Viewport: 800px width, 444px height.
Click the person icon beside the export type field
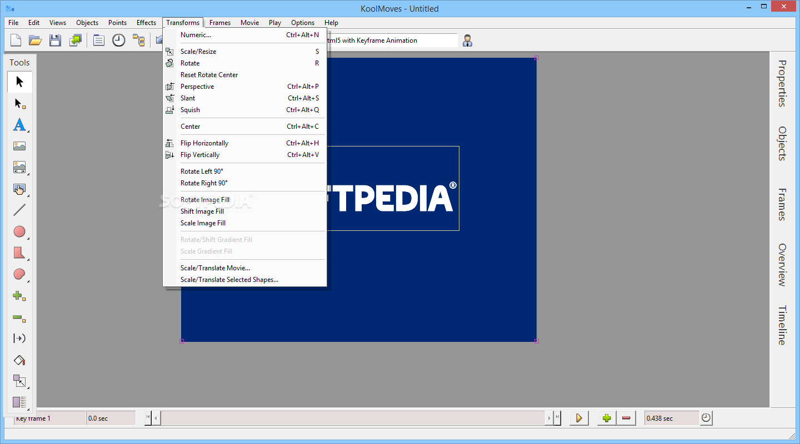coord(468,41)
